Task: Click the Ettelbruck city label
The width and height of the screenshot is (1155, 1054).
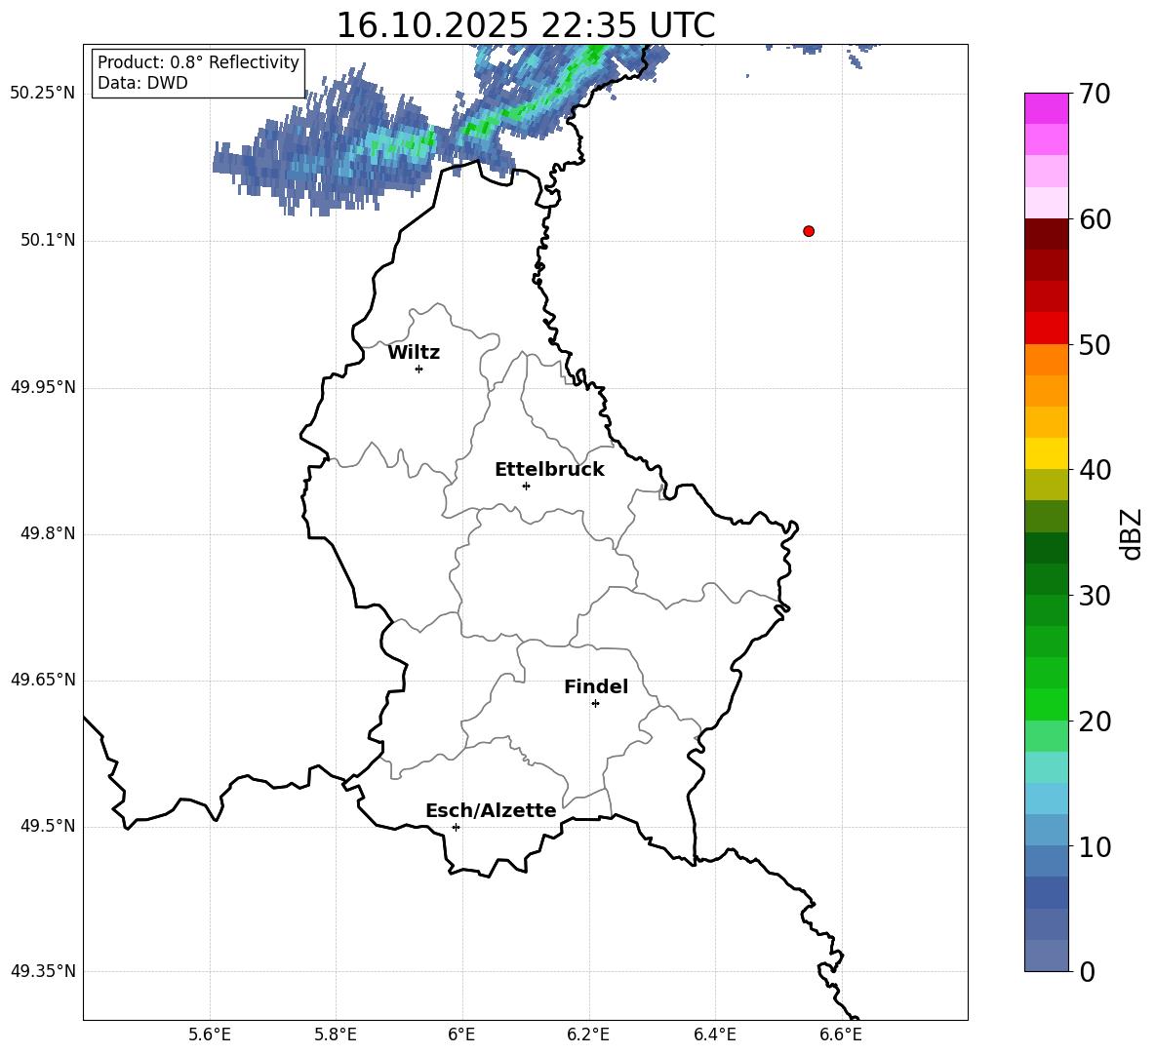Action: (x=549, y=470)
